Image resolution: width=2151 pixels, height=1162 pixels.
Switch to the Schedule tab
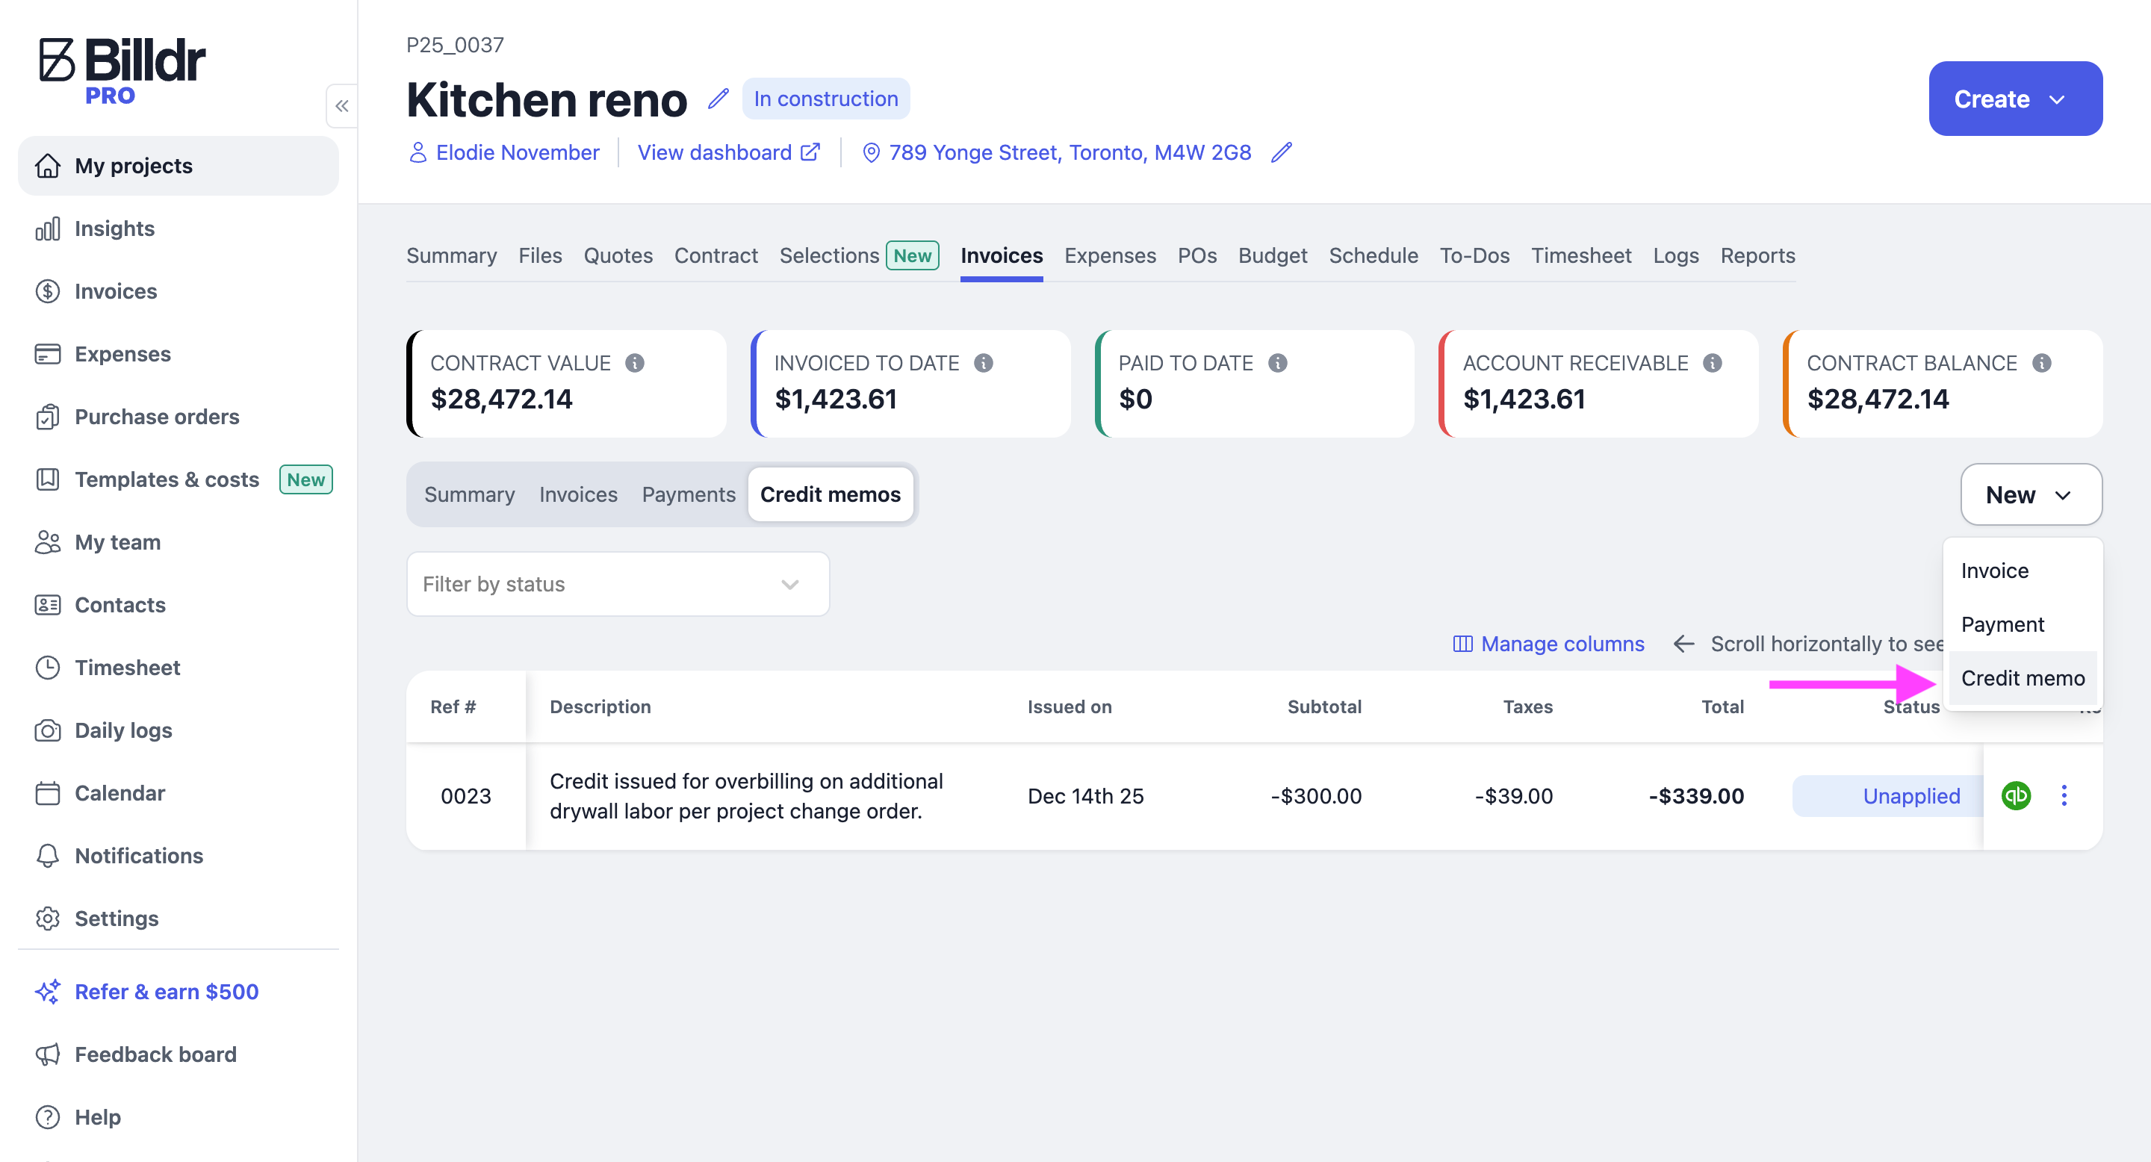coord(1374,255)
